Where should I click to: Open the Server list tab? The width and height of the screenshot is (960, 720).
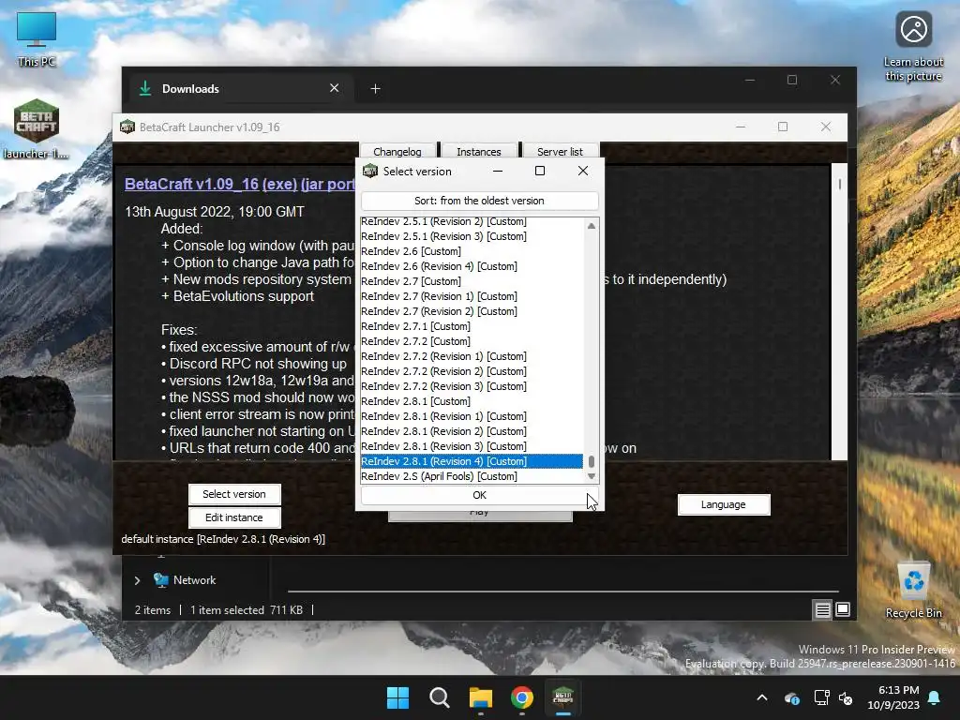click(x=560, y=151)
